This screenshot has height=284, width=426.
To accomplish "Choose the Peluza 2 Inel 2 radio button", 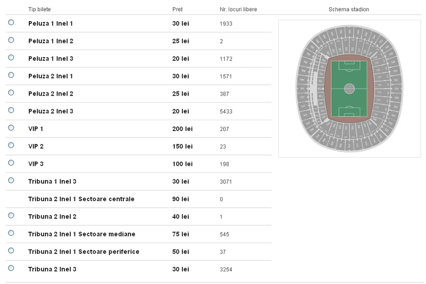I will pos(11,93).
